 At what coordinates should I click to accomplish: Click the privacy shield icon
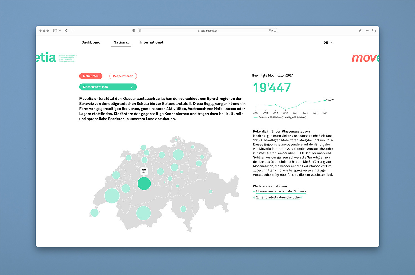tap(134, 30)
